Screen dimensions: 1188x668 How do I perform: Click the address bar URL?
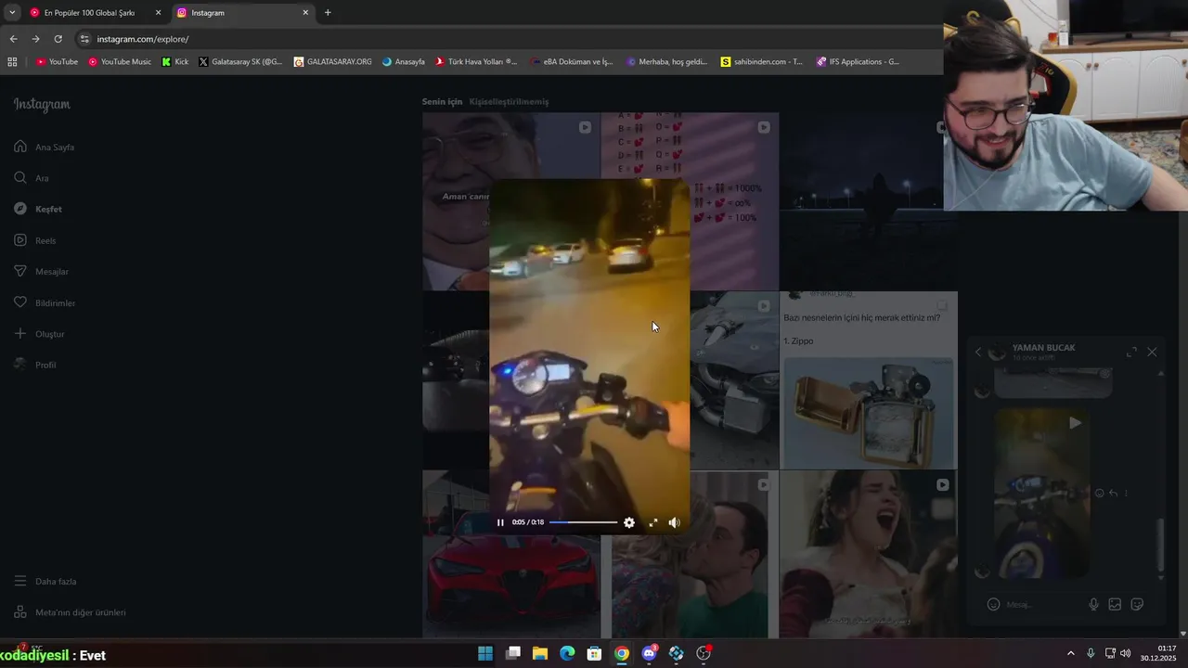click(x=143, y=39)
